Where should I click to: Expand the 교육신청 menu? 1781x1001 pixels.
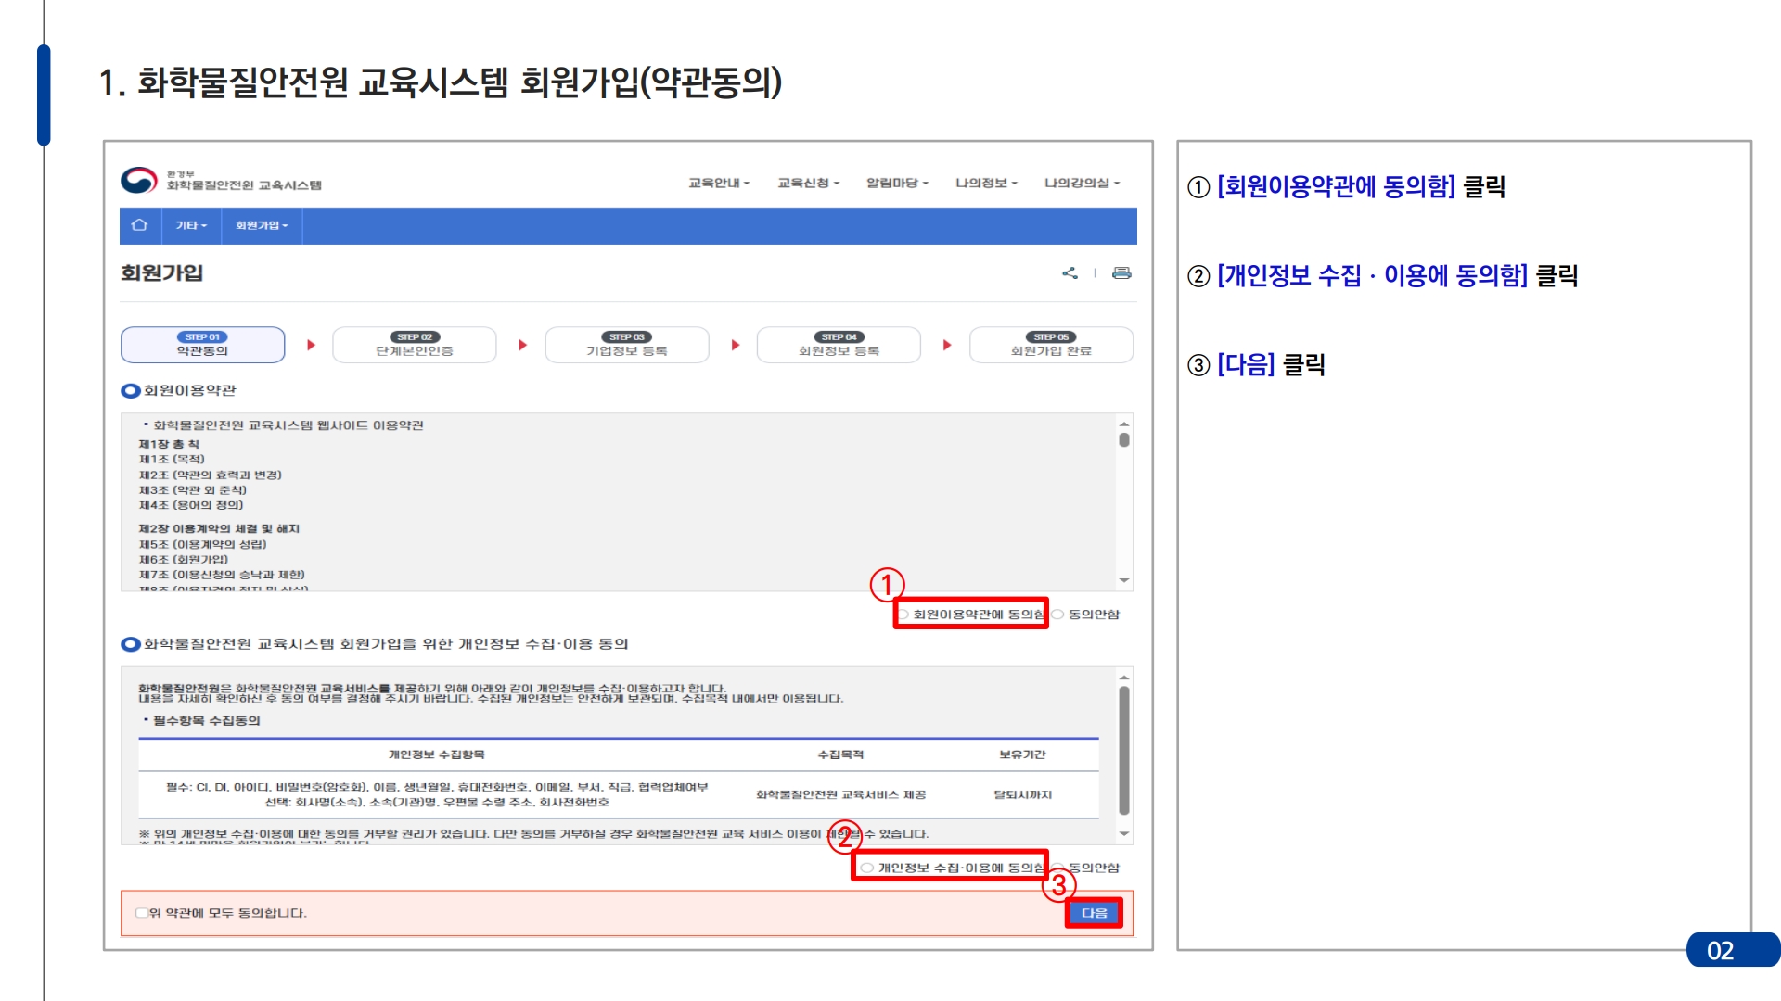pos(808,183)
